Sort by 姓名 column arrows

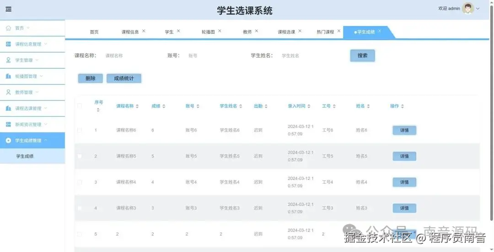pyautogui.click(x=368, y=106)
